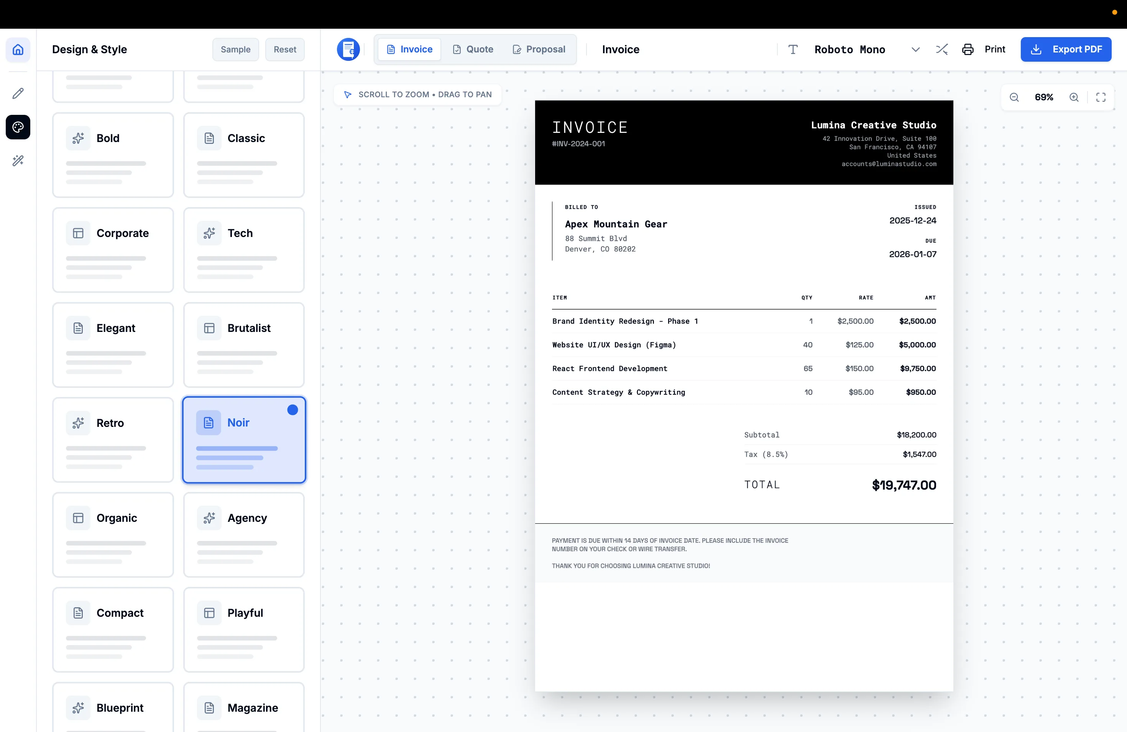Toggle fullscreen preview
This screenshot has width=1127, height=732.
[1101, 97]
